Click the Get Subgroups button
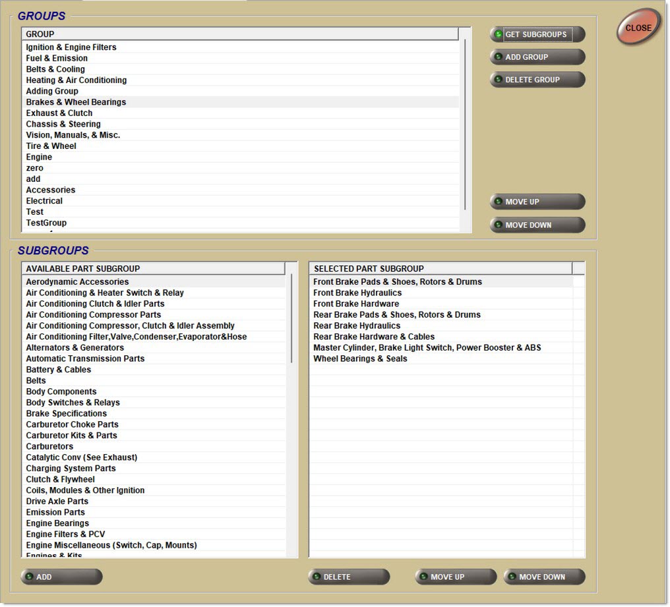This screenshot has height=607, width=670. coord(537,34)
